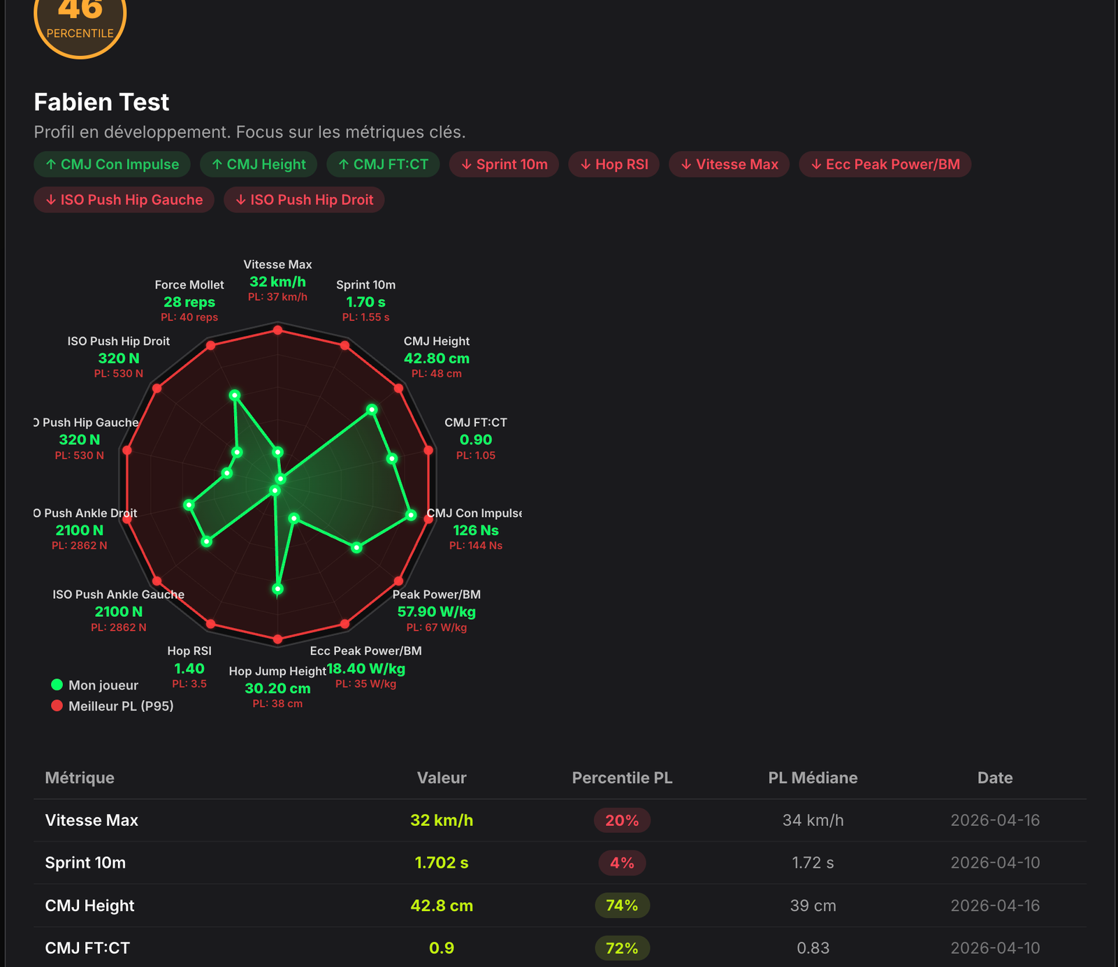1118x967 pixels.
Task: Click the 34 km/h median value
Action: pos(813,820)
